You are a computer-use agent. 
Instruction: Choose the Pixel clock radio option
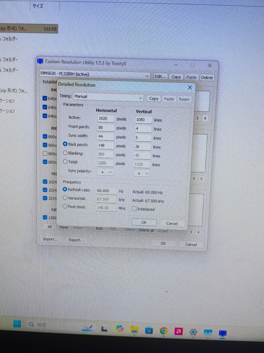click(65, 206)
